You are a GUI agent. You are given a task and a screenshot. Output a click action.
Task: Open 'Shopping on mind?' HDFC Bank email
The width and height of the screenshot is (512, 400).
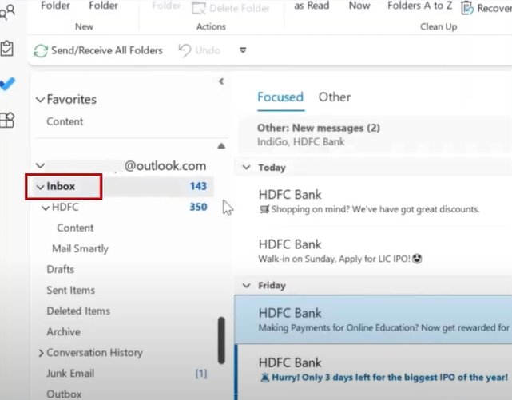click(373, 201)
